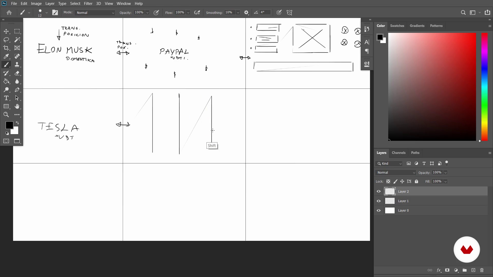
Task: Select the Zoom tool
Action: (x=6, y=115)
